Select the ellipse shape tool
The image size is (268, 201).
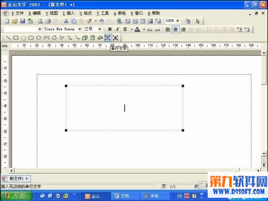tap(38, 37)
